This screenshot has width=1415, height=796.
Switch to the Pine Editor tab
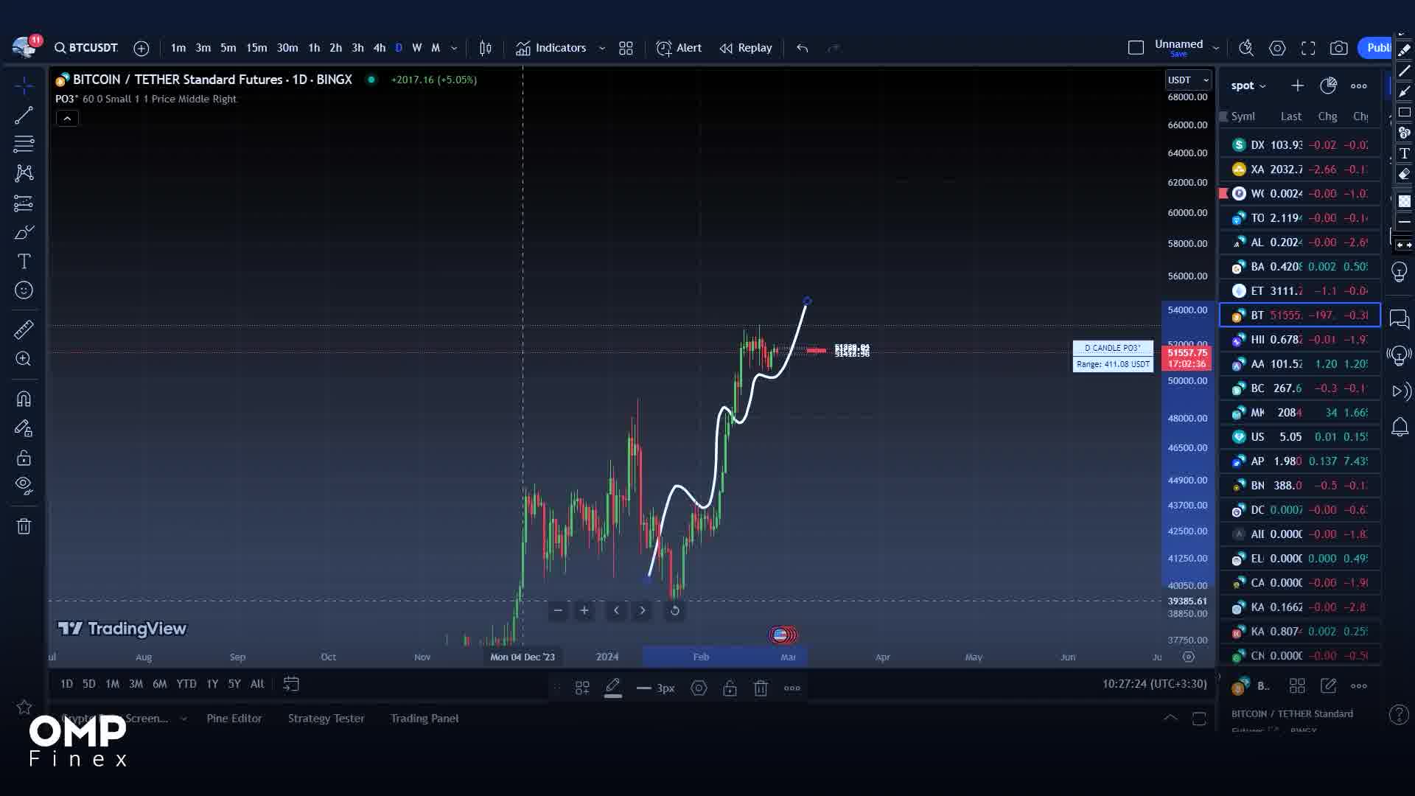tap(234, 718)
